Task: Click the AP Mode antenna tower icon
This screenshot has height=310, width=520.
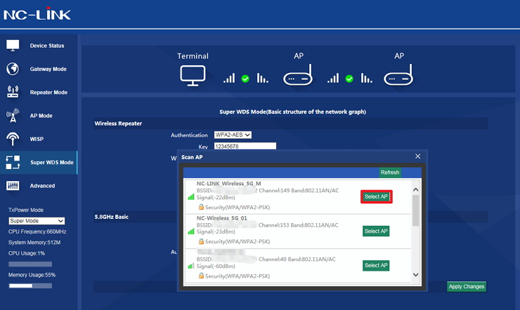Action: [x=13, y=116]
